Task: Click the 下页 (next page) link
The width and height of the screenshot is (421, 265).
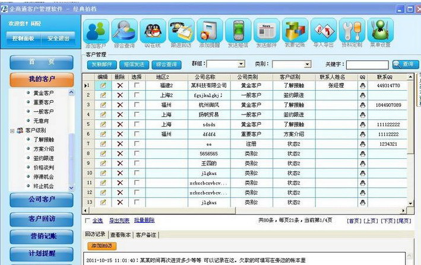Action: pos(387,221)
